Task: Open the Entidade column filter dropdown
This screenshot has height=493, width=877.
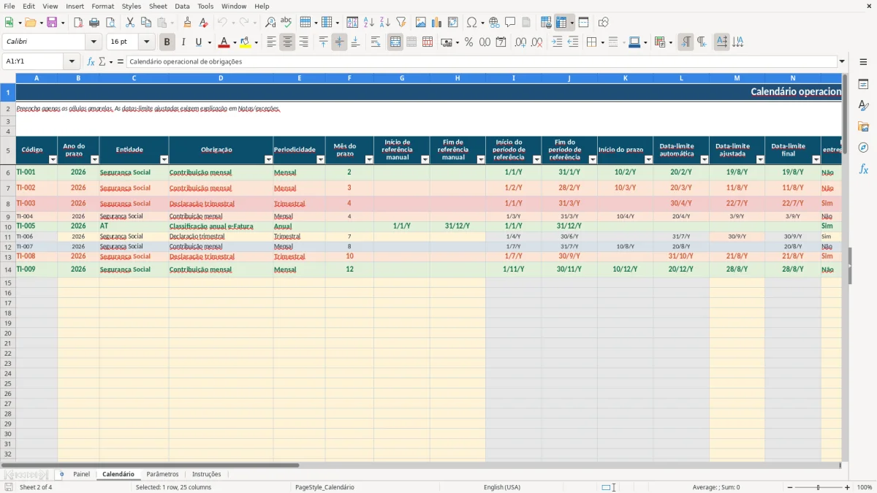Action: pos(164,159)
